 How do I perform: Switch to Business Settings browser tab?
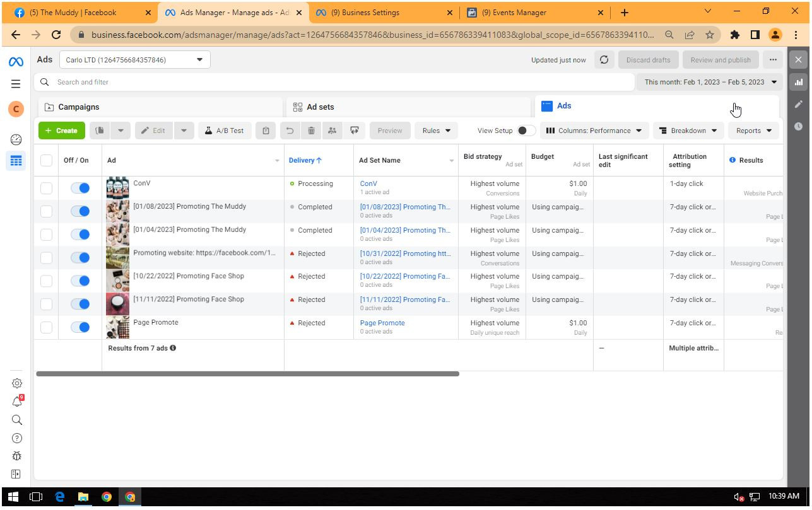click(384, 13)
